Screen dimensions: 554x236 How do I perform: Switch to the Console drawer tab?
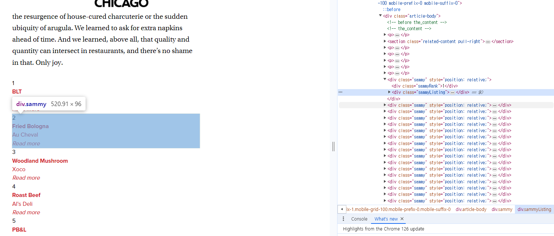pos(359,219)
